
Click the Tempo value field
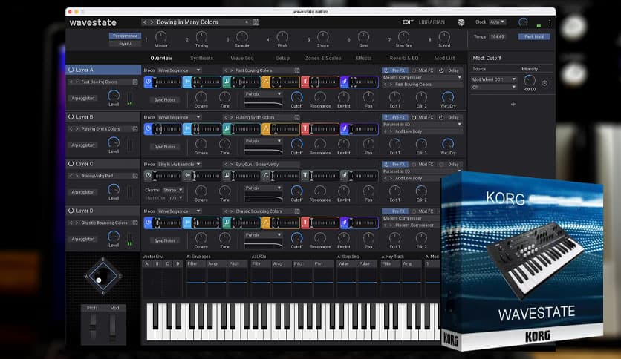498,37
